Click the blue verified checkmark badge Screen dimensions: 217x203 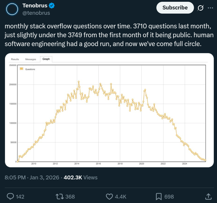(52, 6)
